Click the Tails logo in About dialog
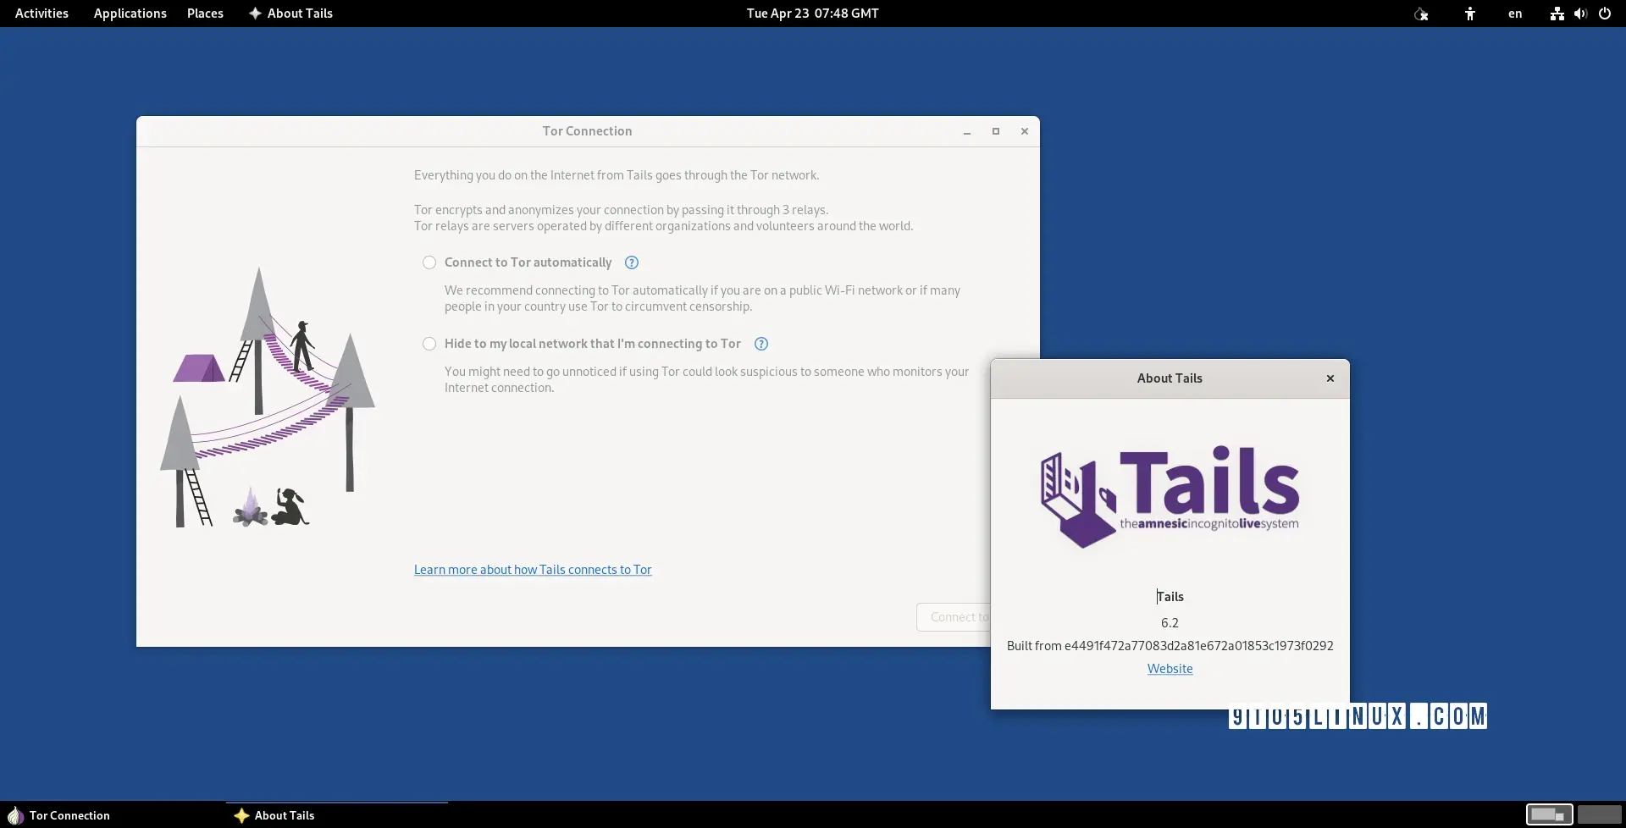 coord(1170,497)
